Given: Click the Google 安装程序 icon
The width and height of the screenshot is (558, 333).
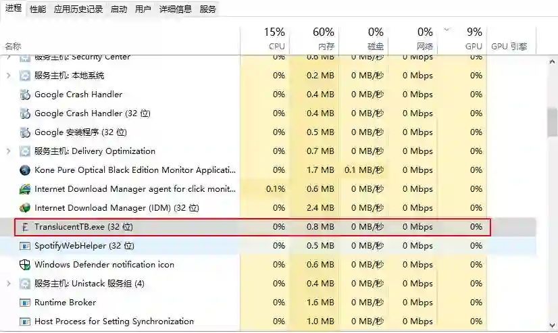Looking at the screenshot, I should click(26, 132).
